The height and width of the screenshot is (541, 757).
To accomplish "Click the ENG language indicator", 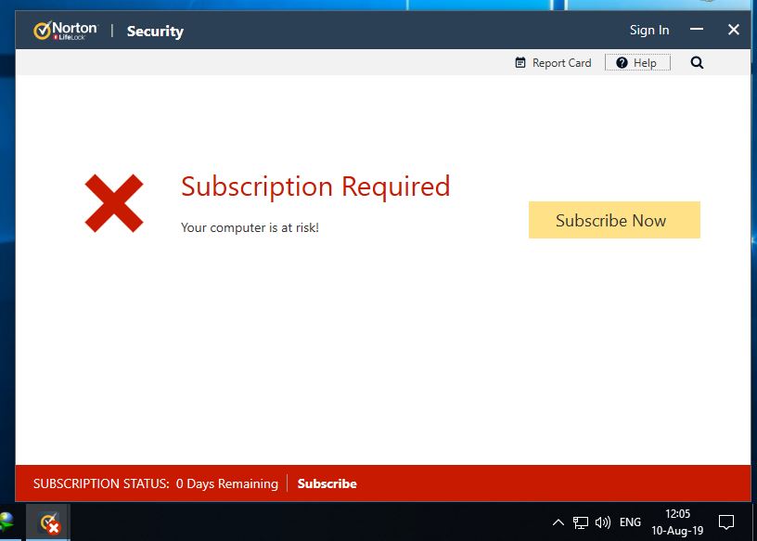I will 630,522.
